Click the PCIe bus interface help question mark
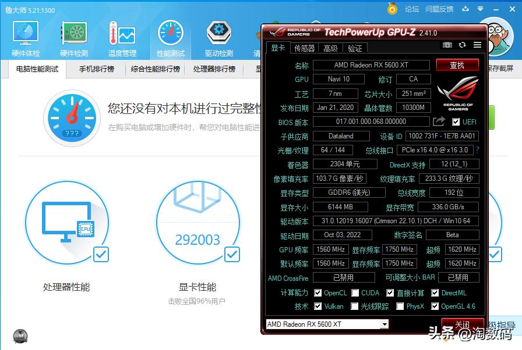This screenshot has height=350, width=522. point(477,150)
